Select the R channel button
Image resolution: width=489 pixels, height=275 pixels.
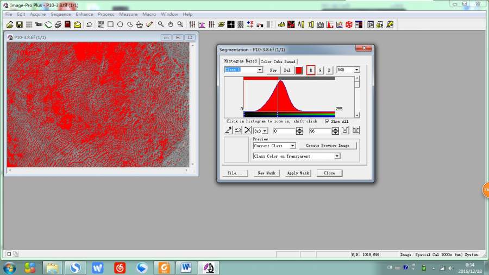click(311, 70)
